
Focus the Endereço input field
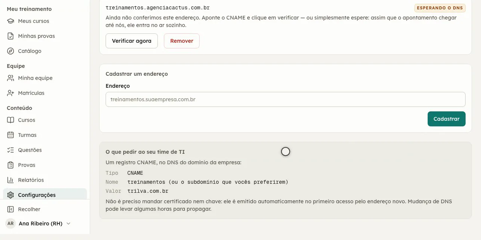point(286,99)
